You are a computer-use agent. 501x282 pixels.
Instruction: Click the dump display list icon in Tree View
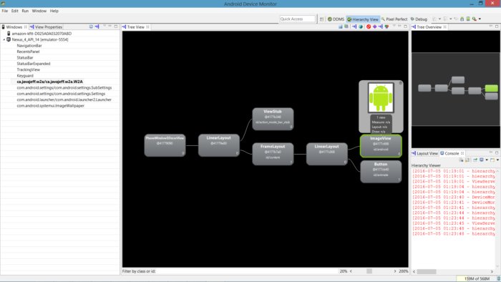381,26
